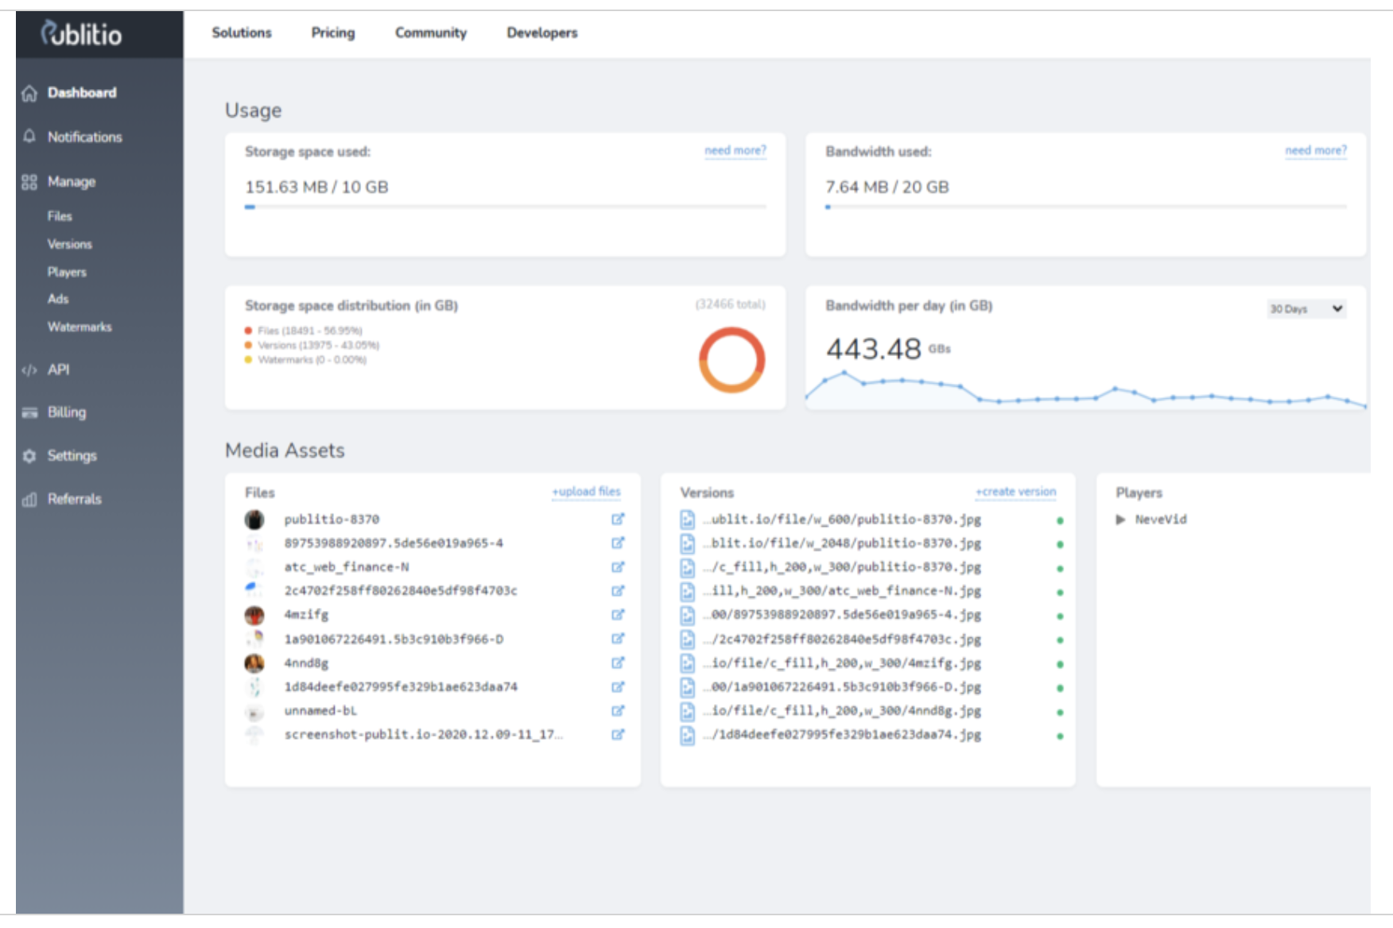Play the NeveVid player icon
Viewport: 1393px width, 928px height.
pos(1120,520)
